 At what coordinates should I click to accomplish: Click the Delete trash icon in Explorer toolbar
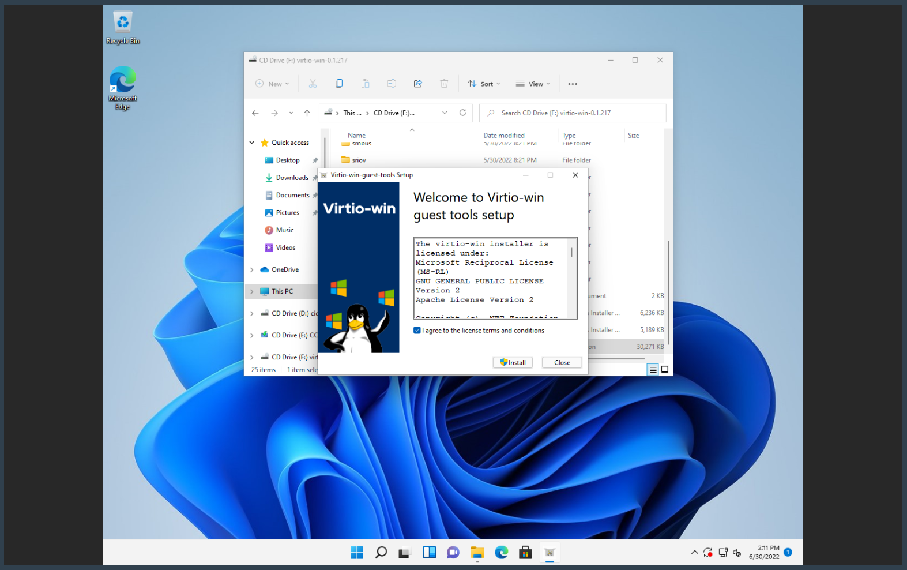(444, 84)
